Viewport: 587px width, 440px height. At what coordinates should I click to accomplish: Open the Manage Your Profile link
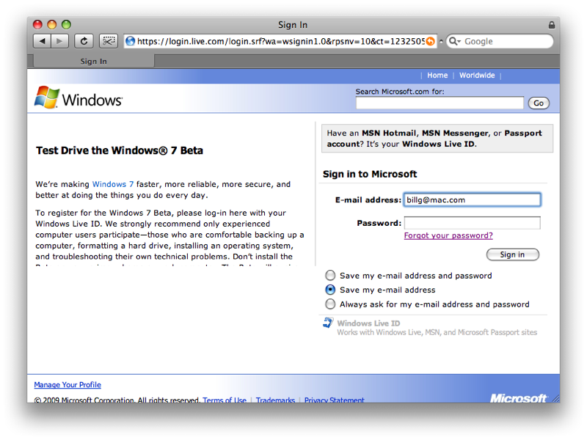pyautogui.click(x=68, y=384)
